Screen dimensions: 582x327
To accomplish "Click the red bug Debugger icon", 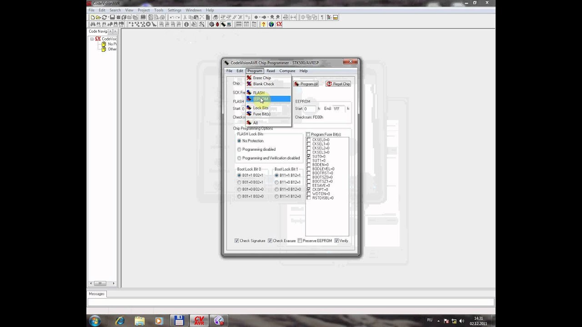I will click(x=217, y=24).
